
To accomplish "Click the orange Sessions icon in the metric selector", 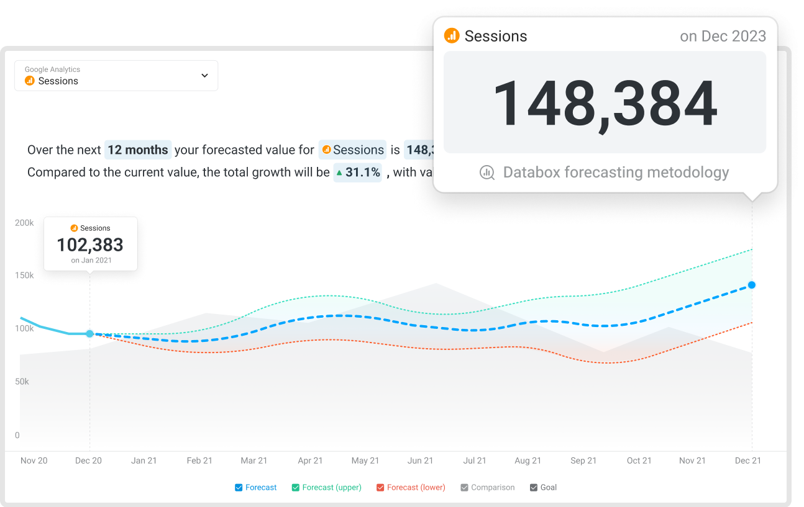I will pos(29,81).
